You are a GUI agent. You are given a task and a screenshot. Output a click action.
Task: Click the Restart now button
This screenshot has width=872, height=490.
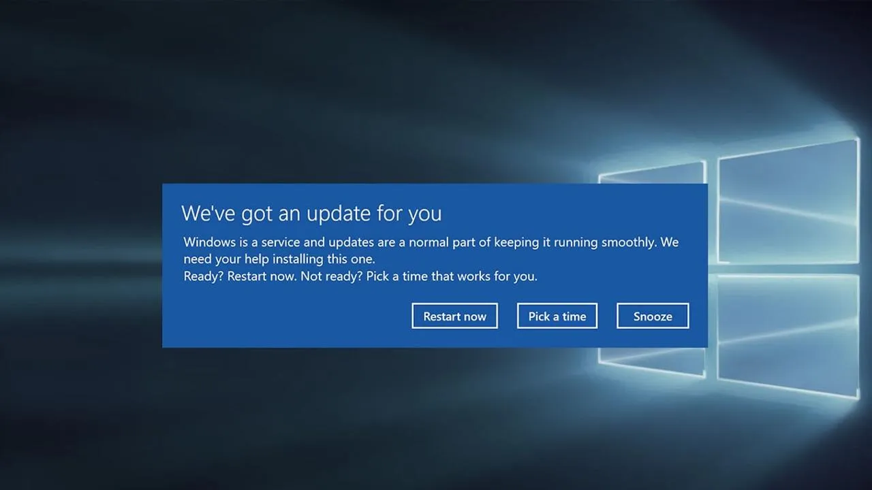(x=454, y=316)
